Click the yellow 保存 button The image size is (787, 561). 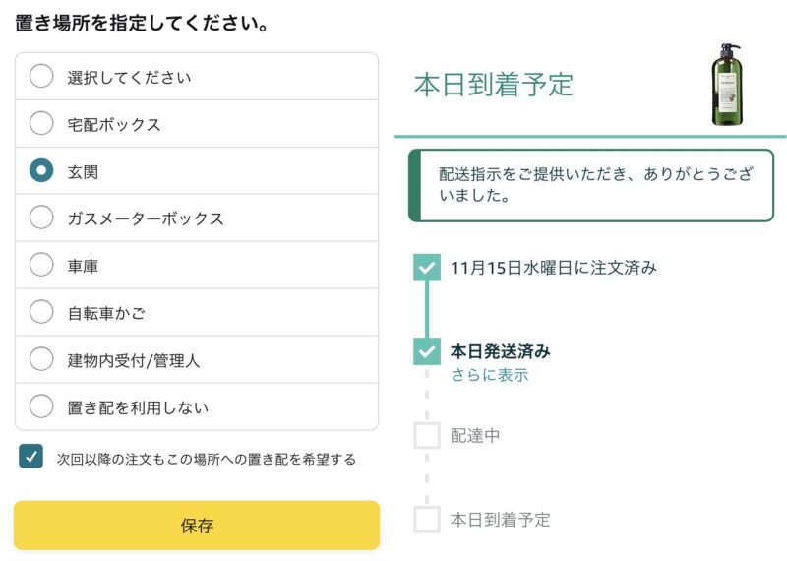click(x=197, y=526)
